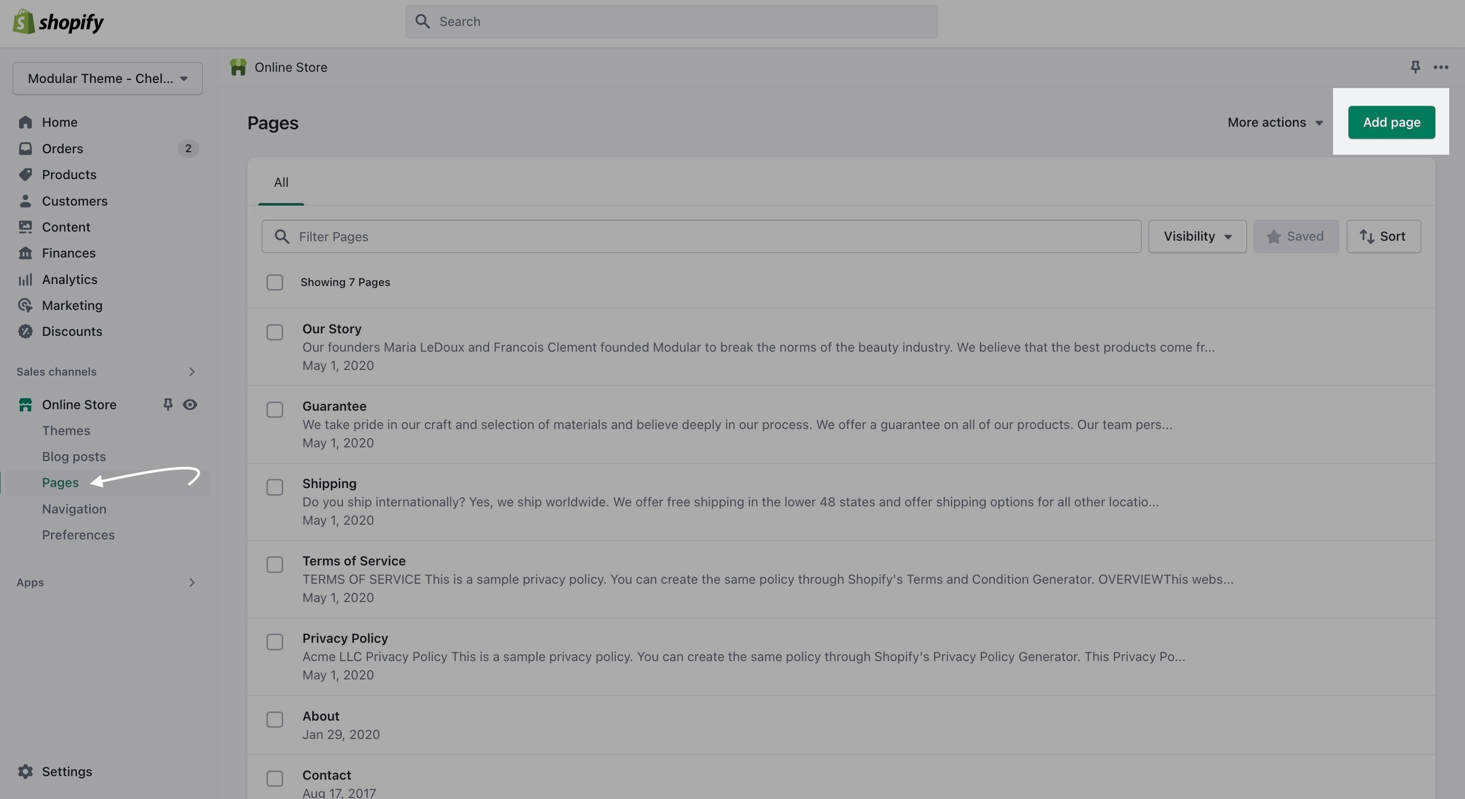This screenshot has width=1465, height=799.
Task: Expand the More actions dropdown
Action: point(1274,122)
